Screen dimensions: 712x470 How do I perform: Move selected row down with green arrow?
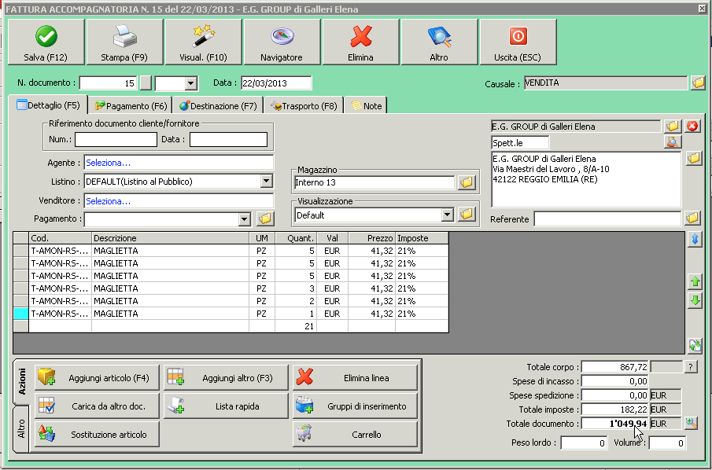point(695,301)
